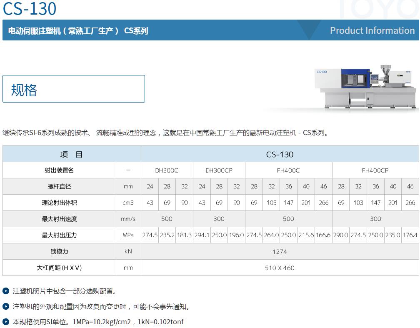Click the note about 外观和配置因为改良而变更
Viewport: 420px width, 328px height.
click(x=101, y=306)
